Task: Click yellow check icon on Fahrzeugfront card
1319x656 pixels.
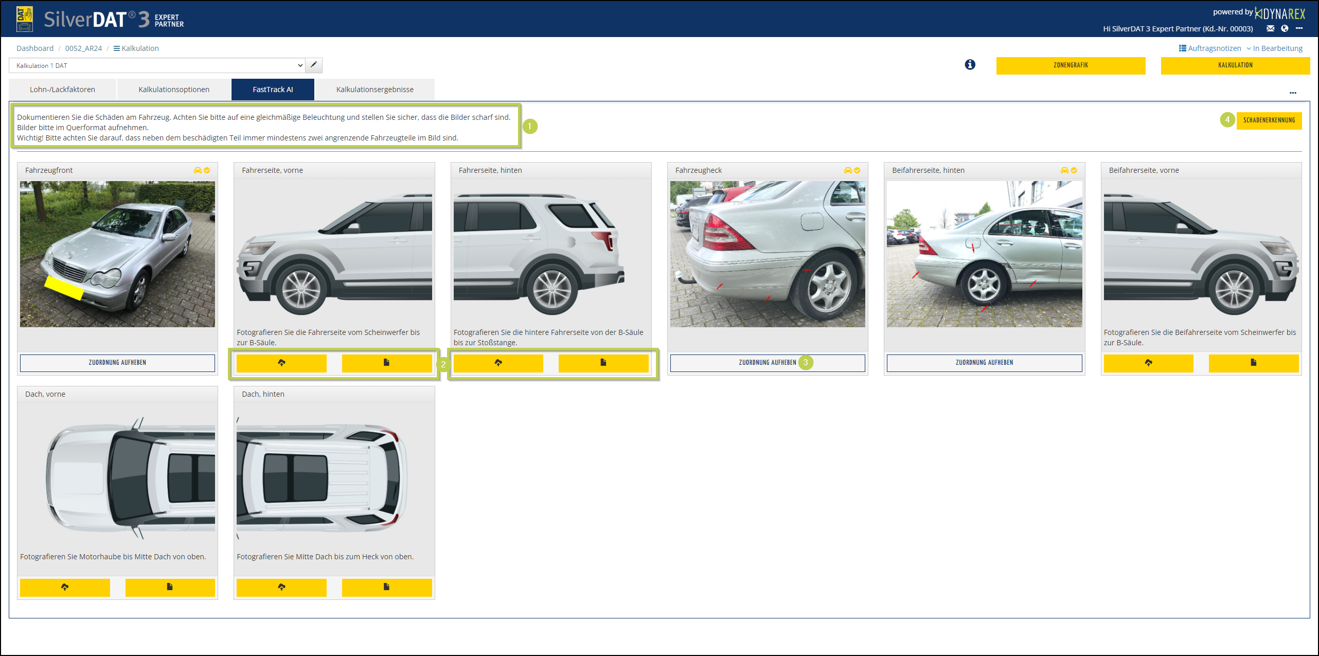Action: (x=207, y=170)
